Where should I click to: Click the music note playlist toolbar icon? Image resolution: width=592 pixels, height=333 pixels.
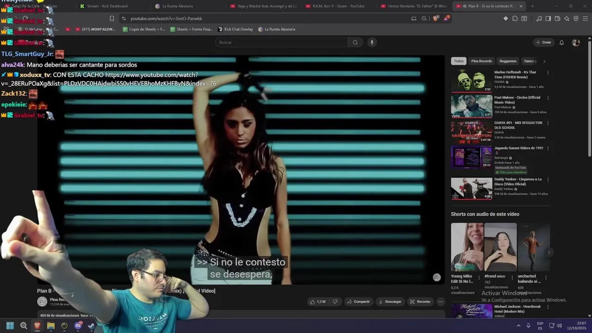(x=539, y=18)
